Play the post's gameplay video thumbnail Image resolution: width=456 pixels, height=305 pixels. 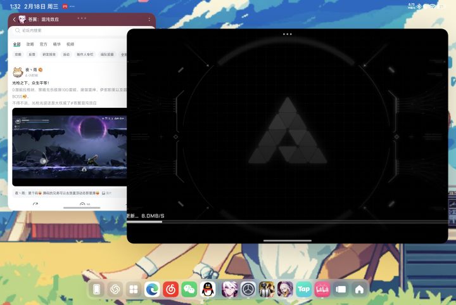tap(70, 147)
